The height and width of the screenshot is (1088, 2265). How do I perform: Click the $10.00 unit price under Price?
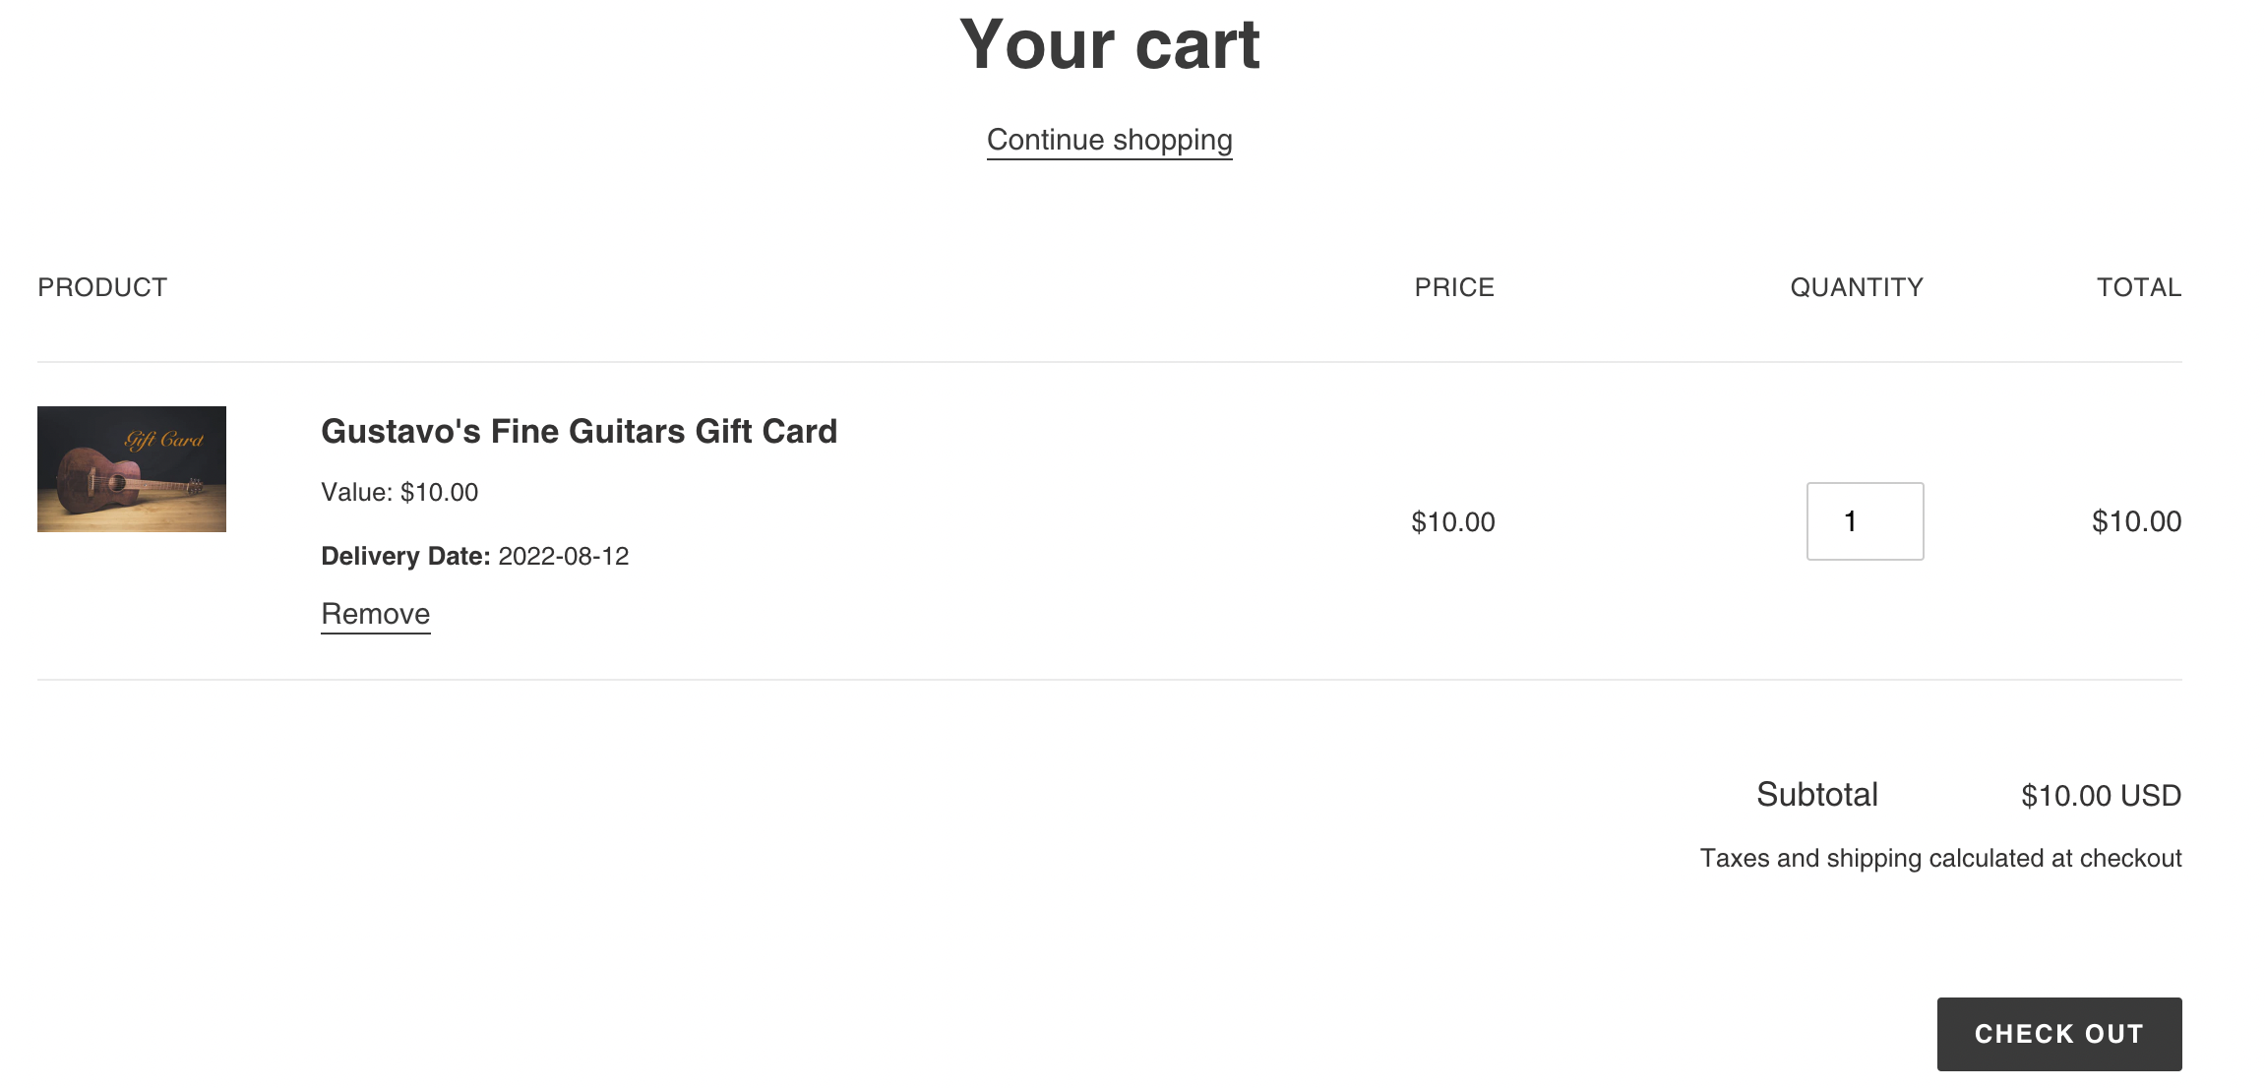[1452, 521]
